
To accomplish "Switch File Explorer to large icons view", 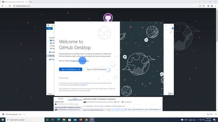I will click(172, 94).
